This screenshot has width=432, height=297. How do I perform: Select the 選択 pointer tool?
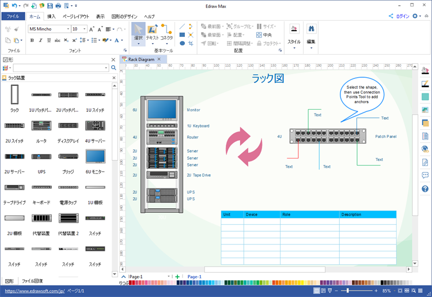click(x=138, y=33)
